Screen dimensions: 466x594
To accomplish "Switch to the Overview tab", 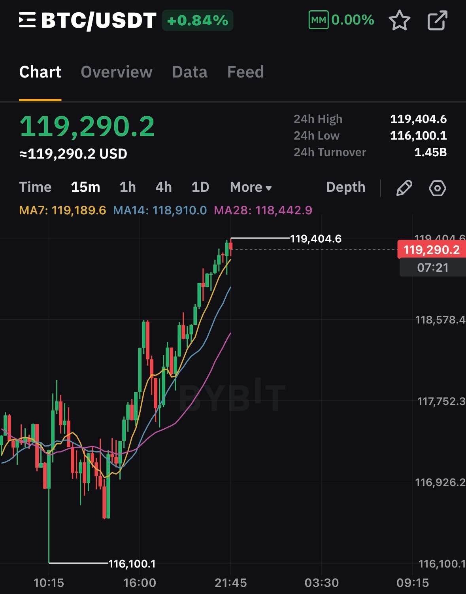I will pyautogui.click(x=117, y=72).
